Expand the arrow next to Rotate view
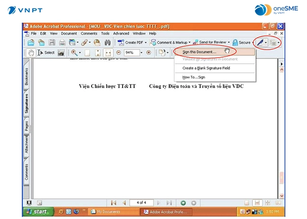 point(167,52)
